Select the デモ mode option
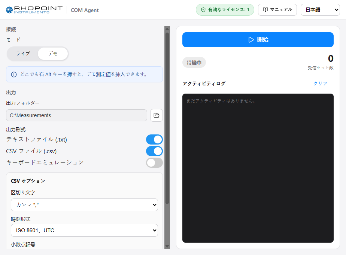The image size is (346, 255). [x=53, y=54]
